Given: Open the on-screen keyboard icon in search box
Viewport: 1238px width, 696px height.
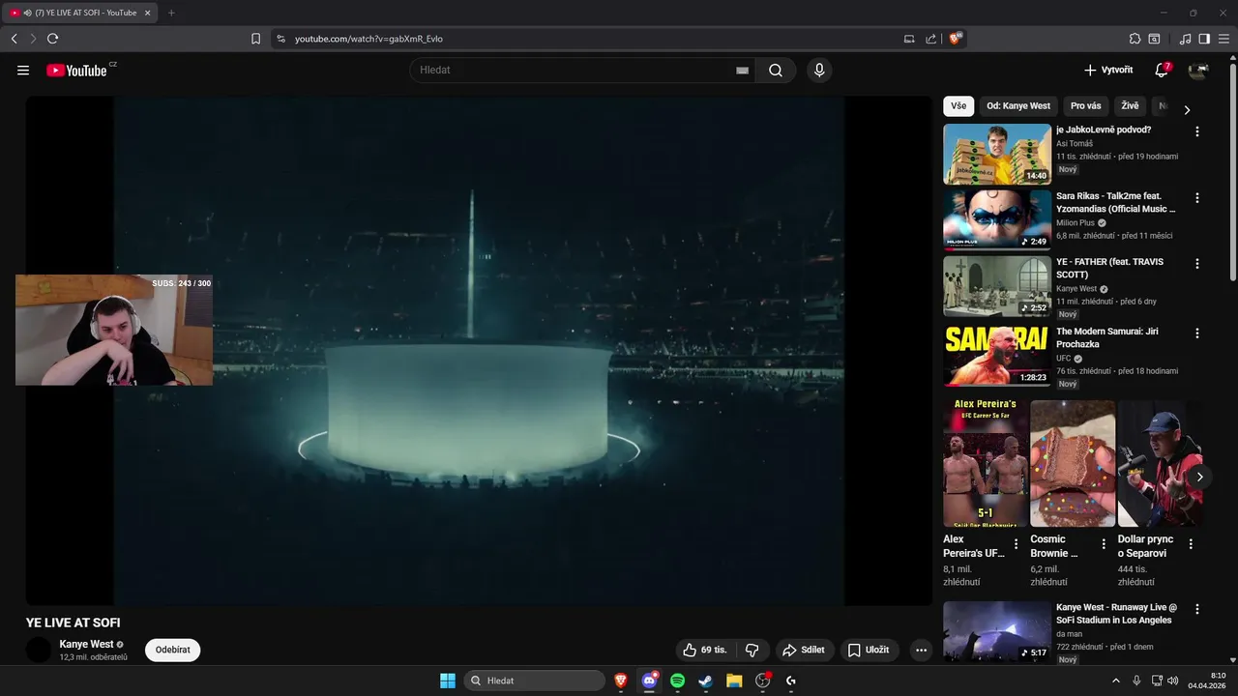Looking at the screenshot, I should (x=742, y=71).
